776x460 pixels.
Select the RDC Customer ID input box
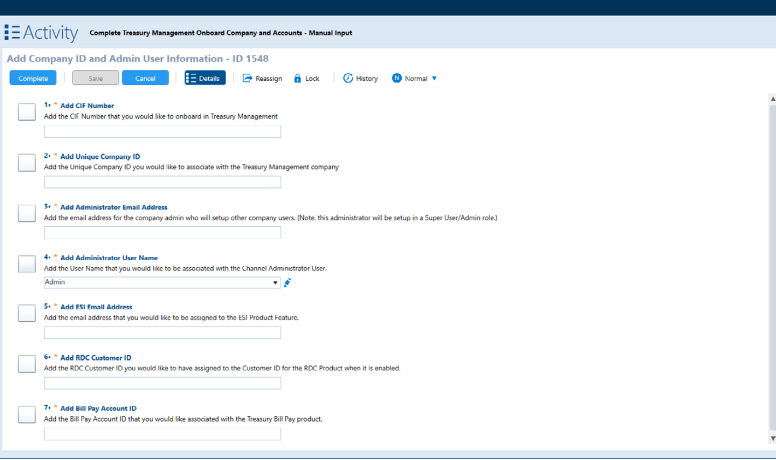(162, 383)
